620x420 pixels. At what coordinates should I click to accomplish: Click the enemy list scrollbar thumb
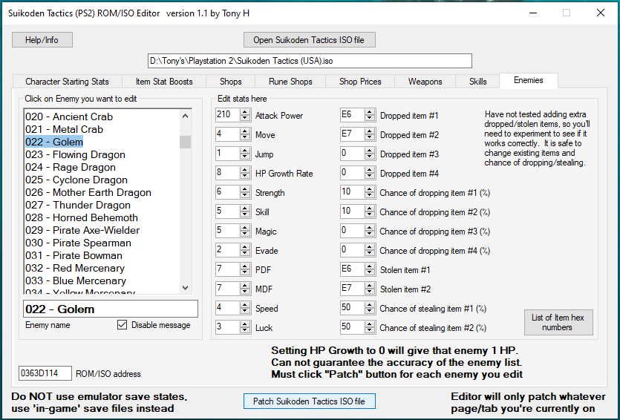click(x=185, y=142)
